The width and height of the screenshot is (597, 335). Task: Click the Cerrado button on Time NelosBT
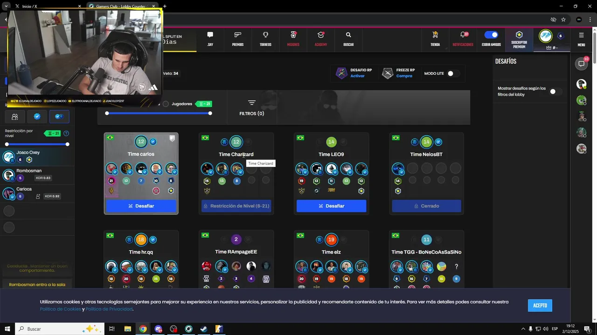click(x=426, y=206)
